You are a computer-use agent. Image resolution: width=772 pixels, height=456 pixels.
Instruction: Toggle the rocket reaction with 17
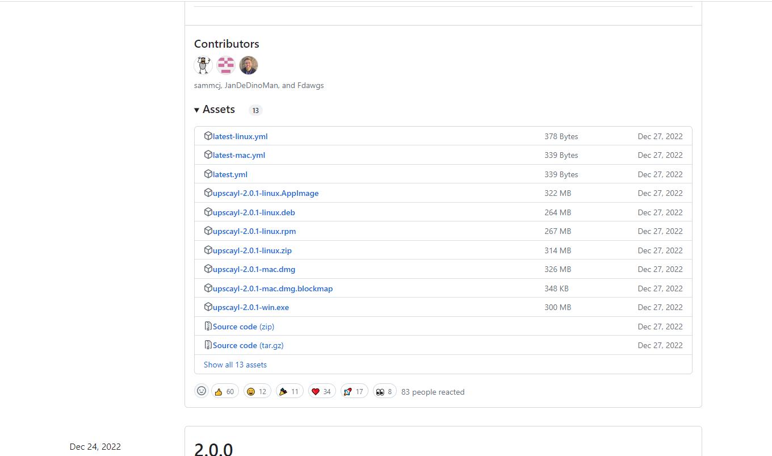tap(354, 392)
